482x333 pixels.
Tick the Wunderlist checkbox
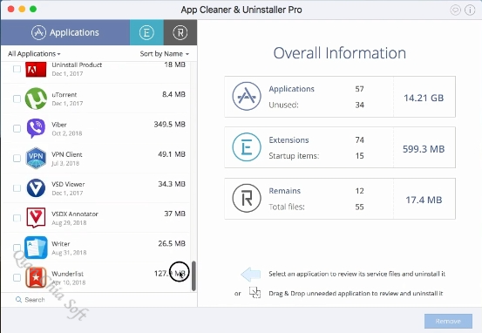tap(17, 278)
